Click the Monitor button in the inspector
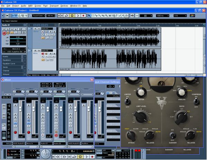Viewport: 207px width, 160px height. click(8, 33)
